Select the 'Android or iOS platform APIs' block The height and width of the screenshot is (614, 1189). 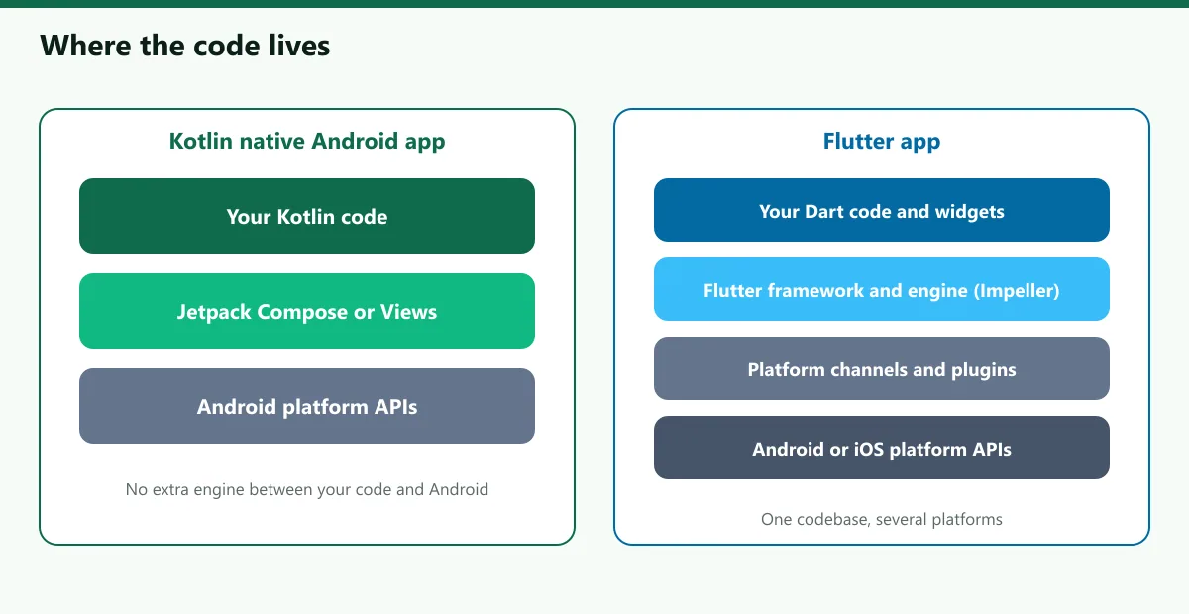click(882, 448)
